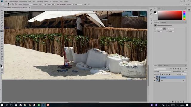Open Libraries panel icon on far right
This screenshot has width=191, height=107.
point(189,10)
